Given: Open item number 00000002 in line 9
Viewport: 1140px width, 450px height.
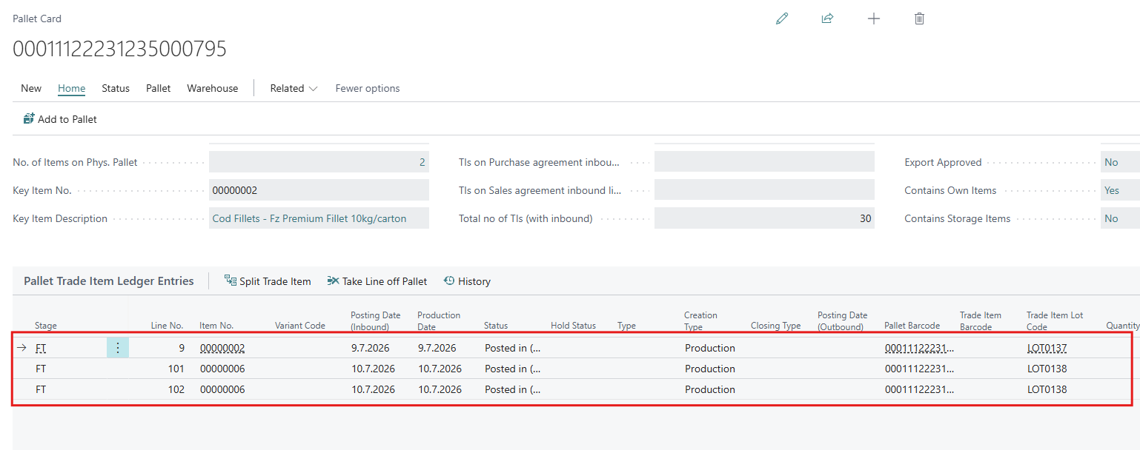Looking at the screenshot, I should (x=222, y=348).
